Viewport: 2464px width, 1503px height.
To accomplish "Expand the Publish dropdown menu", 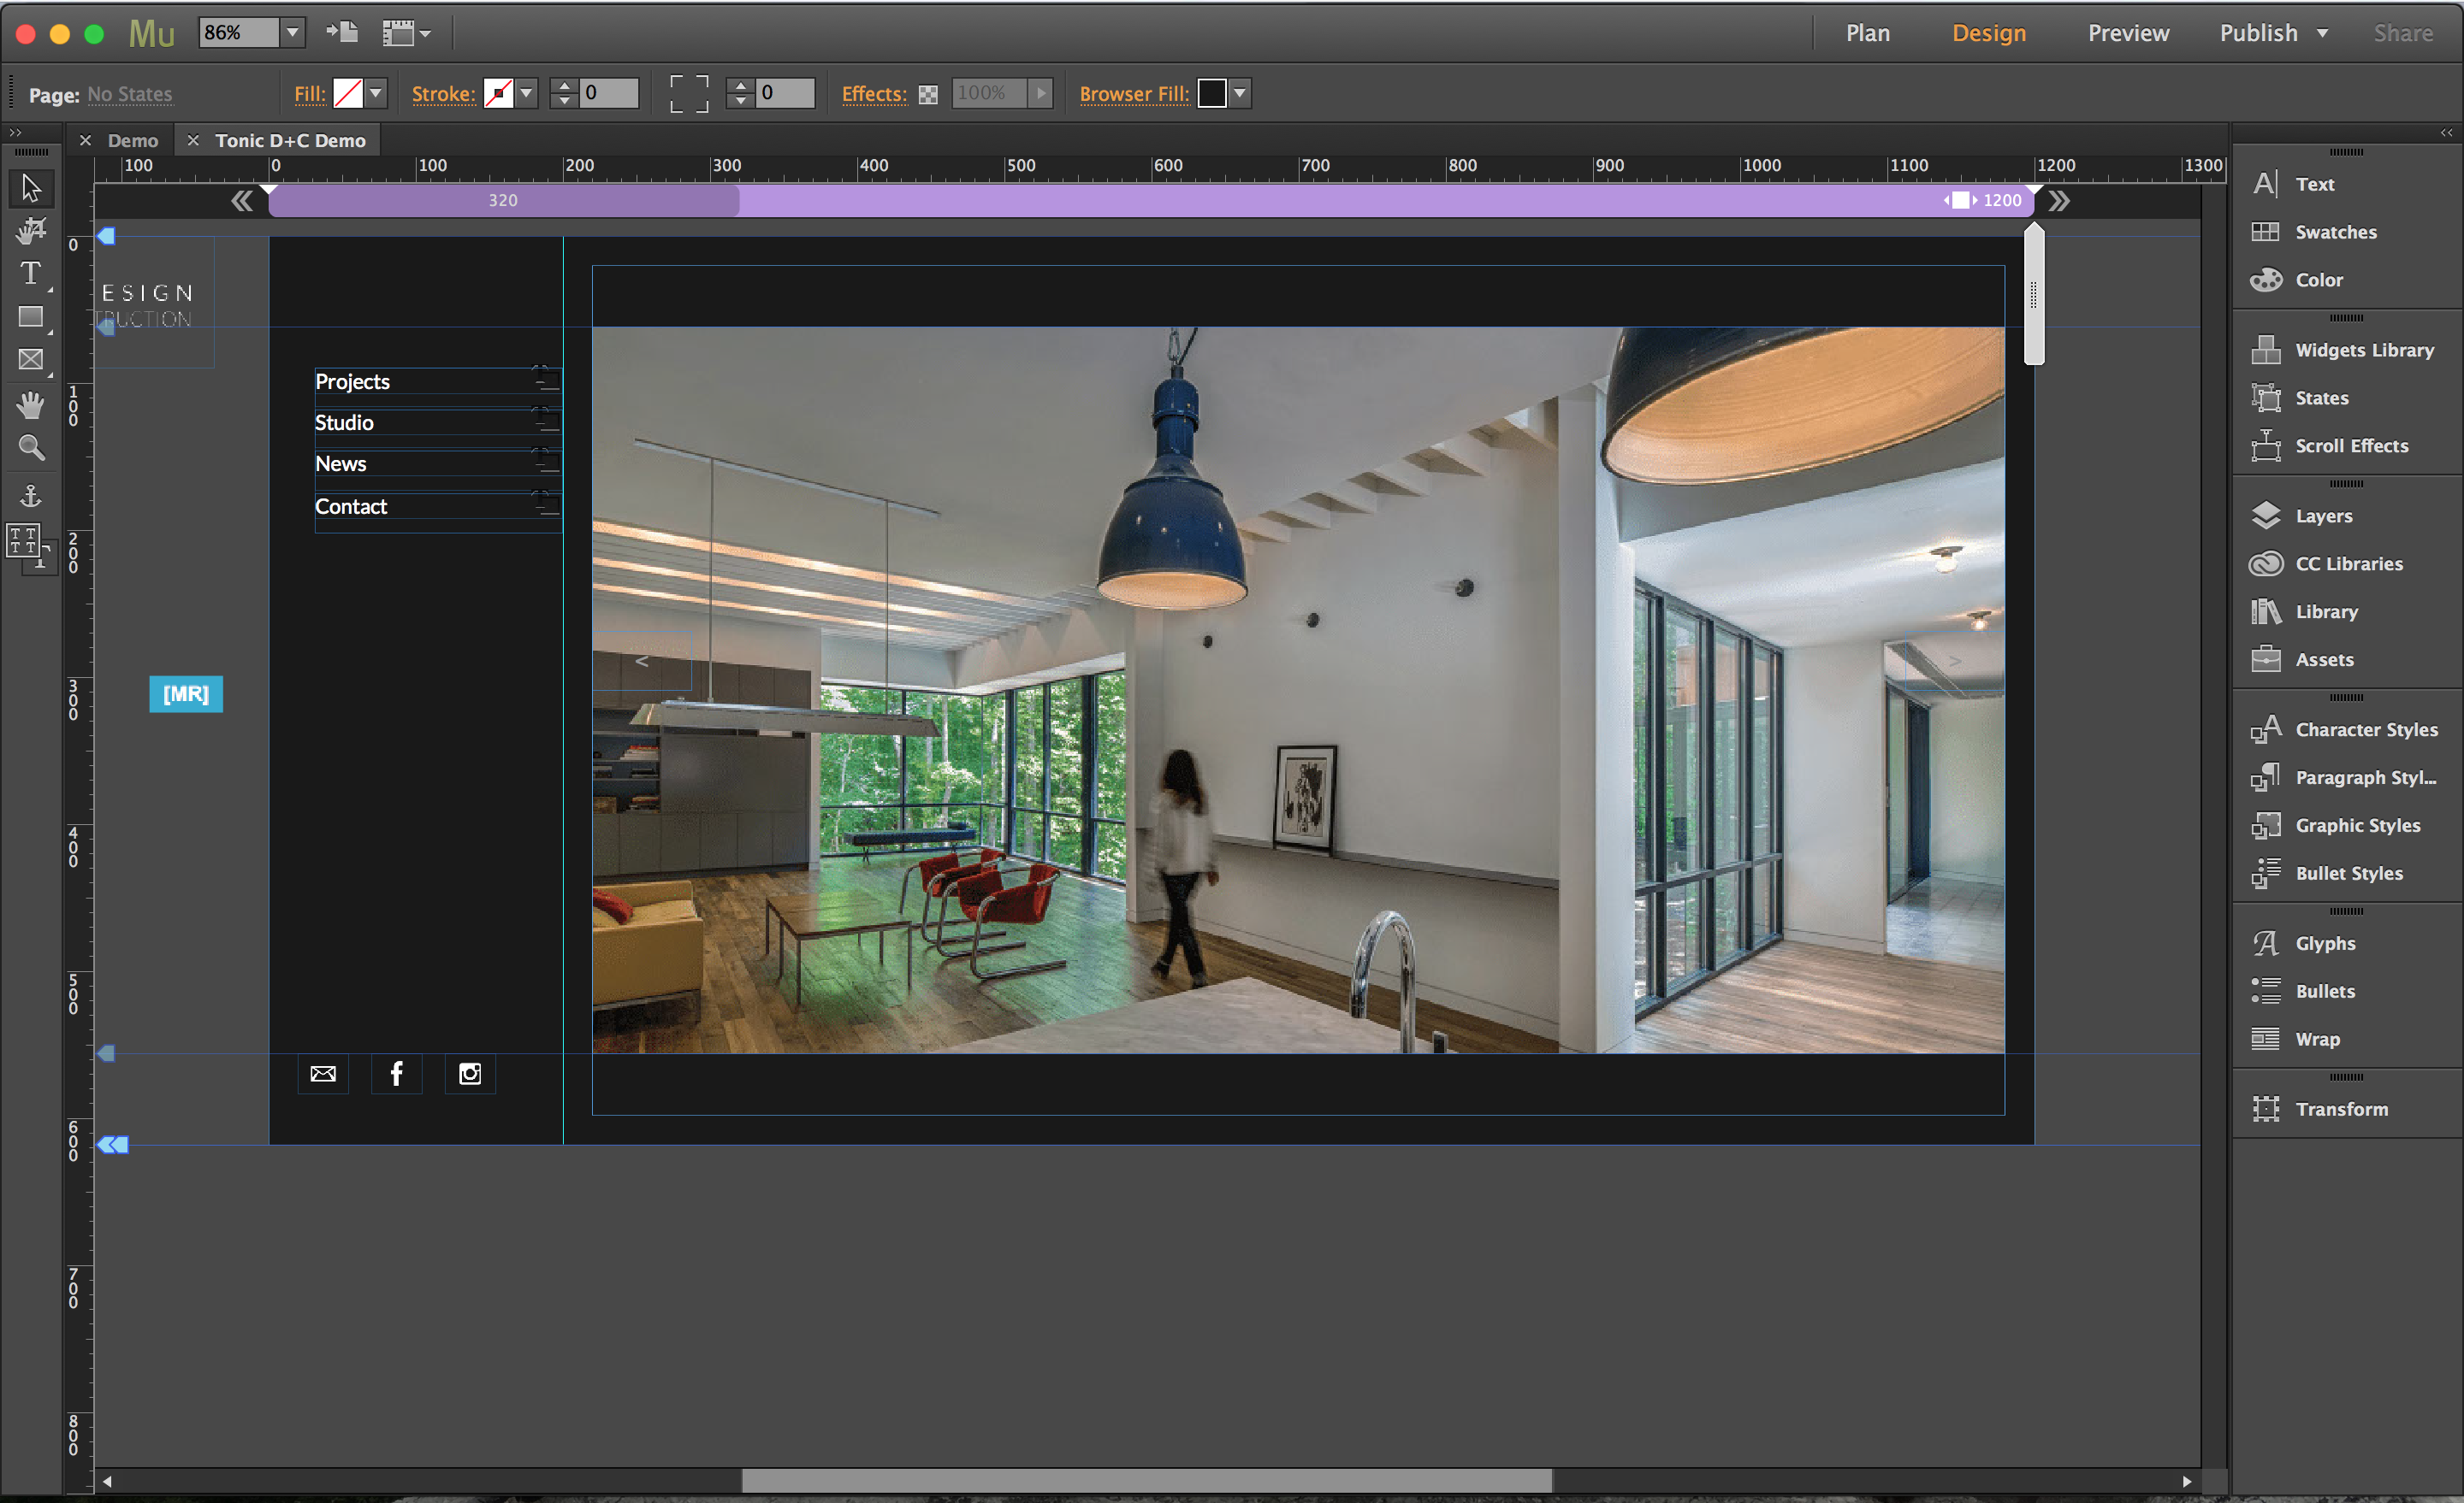I will (x=2321, y=32).
